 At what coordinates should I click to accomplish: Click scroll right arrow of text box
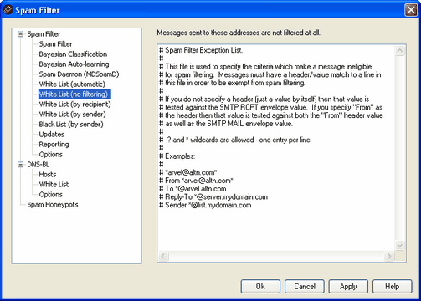tap(389, 256)
